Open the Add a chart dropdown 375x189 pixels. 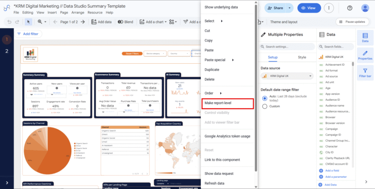(153, 22)
